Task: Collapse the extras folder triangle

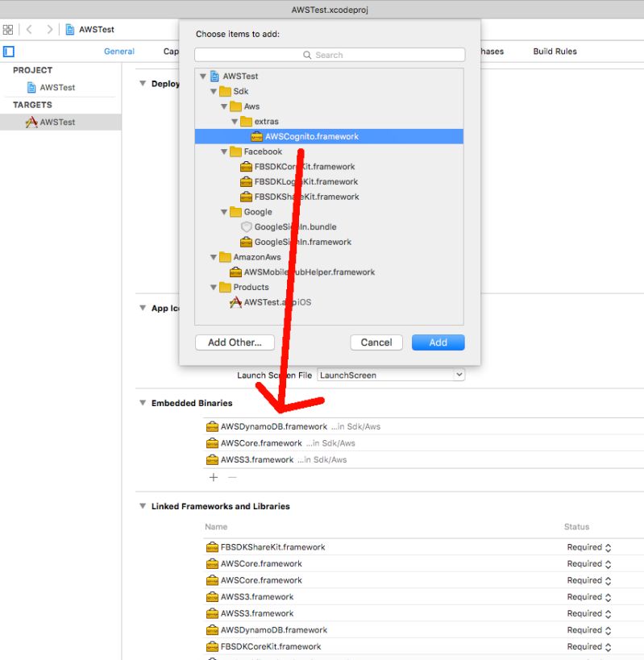Action: pos(235,122)
